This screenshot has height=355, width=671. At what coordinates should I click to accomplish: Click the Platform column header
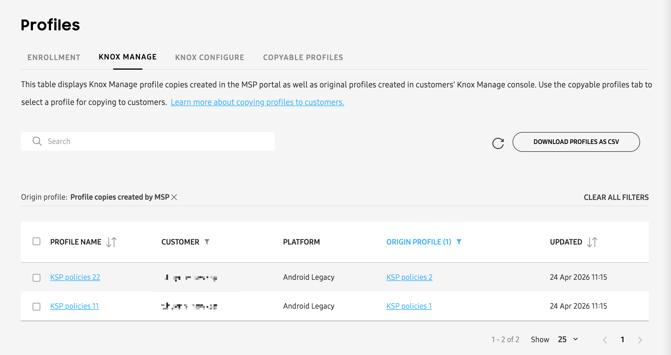(301, 242)
